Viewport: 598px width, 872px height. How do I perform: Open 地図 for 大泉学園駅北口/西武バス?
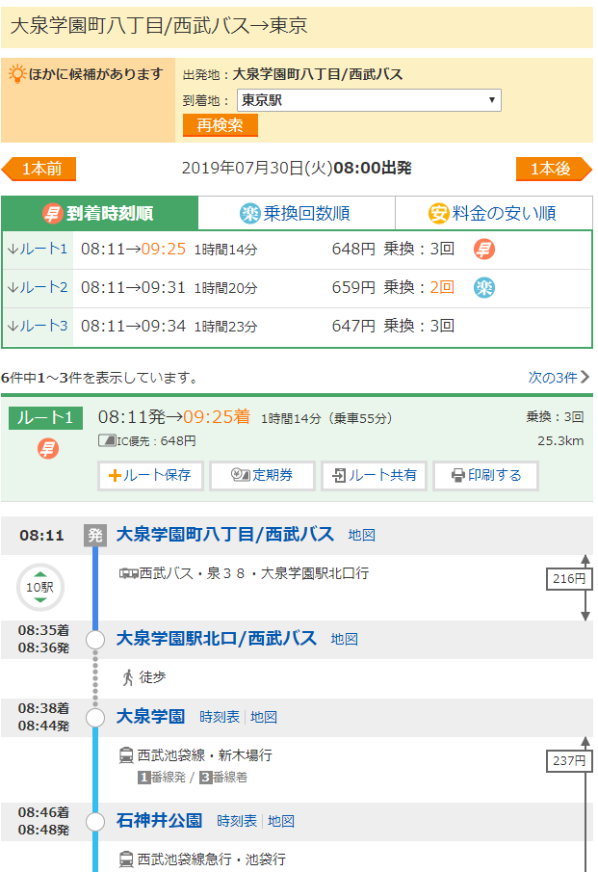(x=344, y=639)
